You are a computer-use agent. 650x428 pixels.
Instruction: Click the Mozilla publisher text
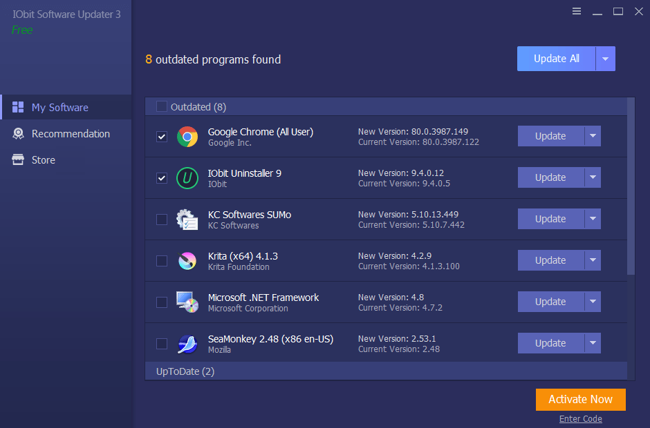[219, 350]
